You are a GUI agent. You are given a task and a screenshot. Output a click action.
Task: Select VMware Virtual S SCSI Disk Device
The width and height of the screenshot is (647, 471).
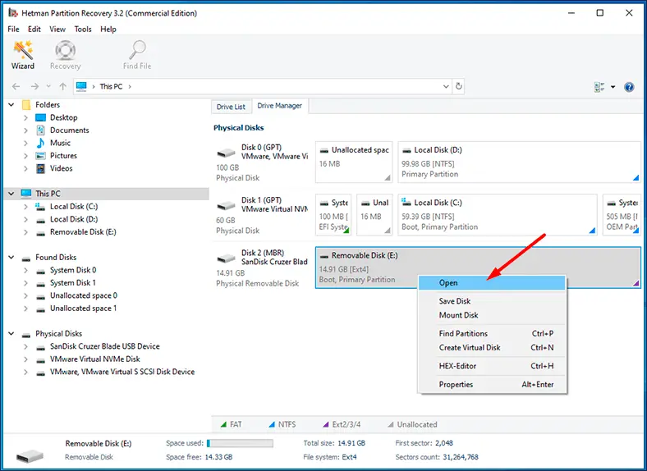coord(122,372)
